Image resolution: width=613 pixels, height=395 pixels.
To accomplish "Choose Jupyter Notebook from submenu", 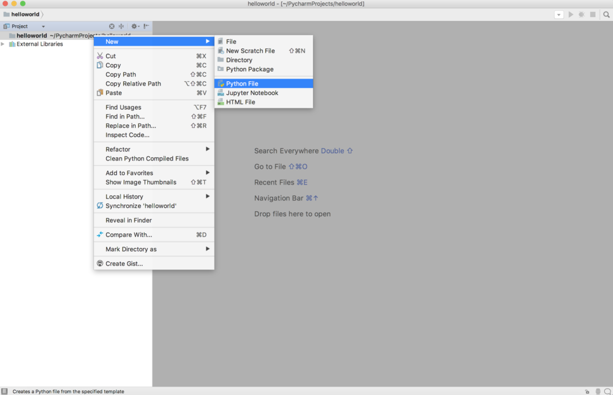I will click(263, 93).
